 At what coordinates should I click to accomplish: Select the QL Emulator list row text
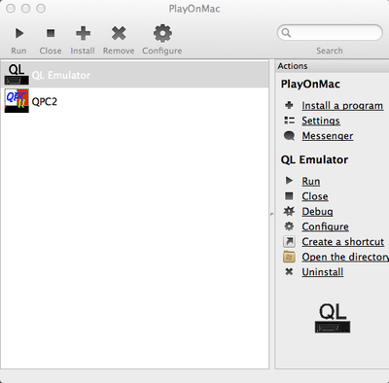tap(61, 75)
